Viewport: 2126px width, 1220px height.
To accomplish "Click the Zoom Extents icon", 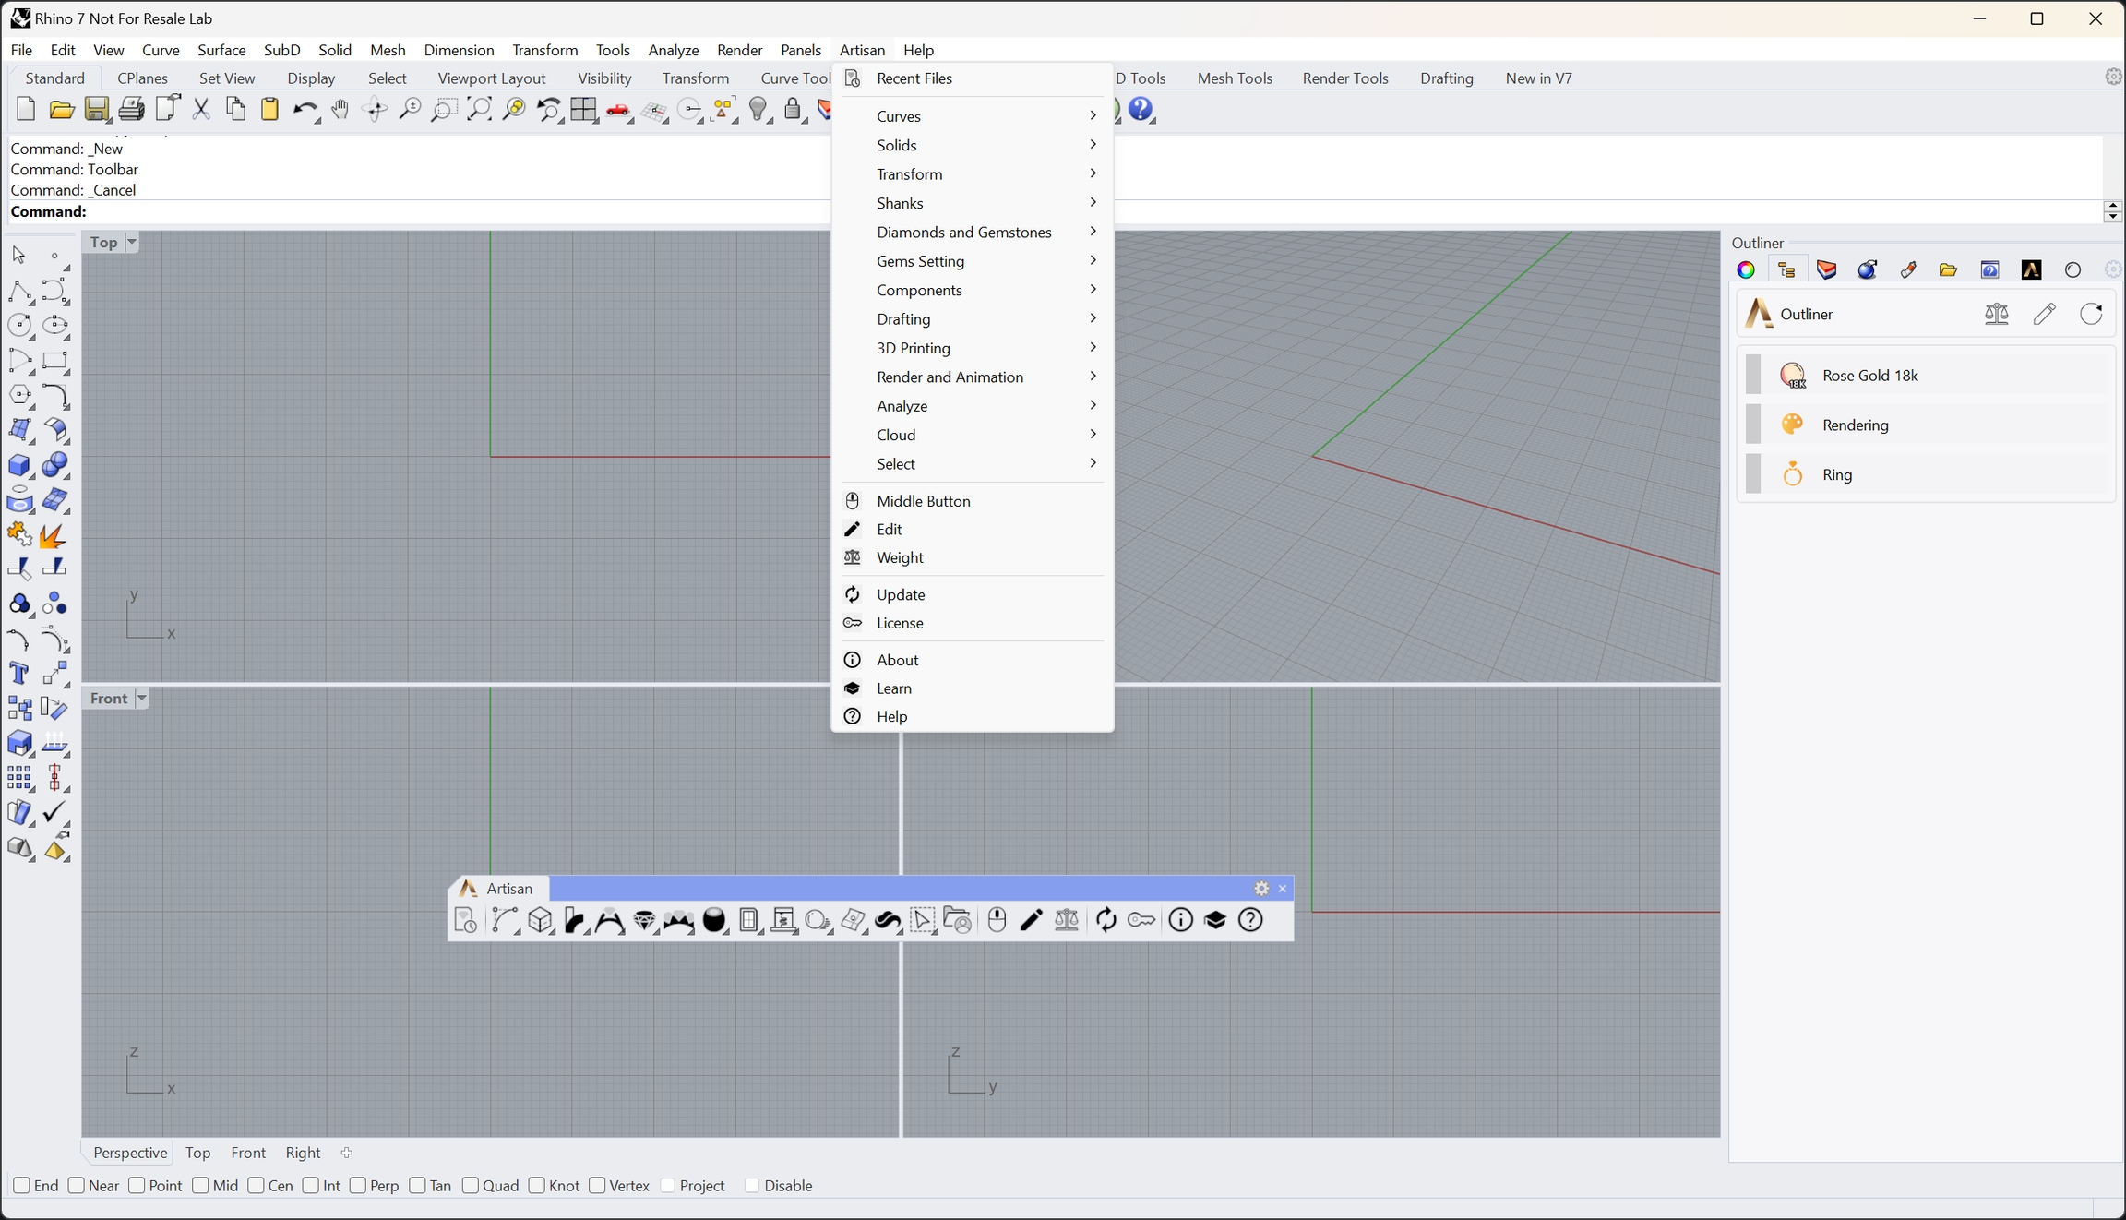I will click(x=479, y=110).
